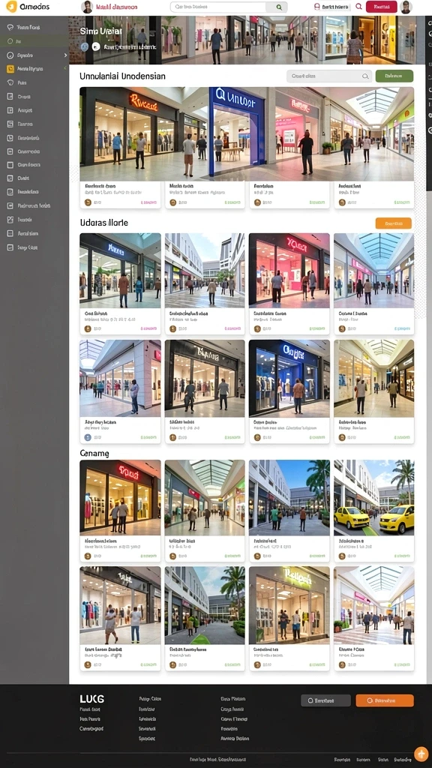The image size is (432, 768).
Task: Open the blue-lit storefront thumbnail in Udaras Ilorte
Action: (289, 378)
